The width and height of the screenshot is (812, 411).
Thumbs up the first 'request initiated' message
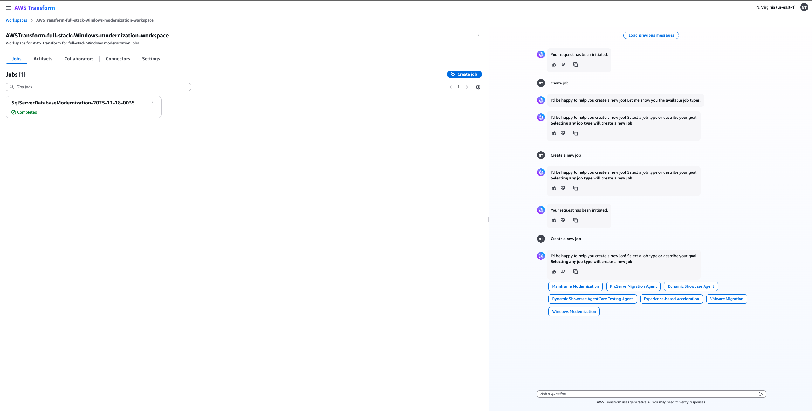point(554,65)
